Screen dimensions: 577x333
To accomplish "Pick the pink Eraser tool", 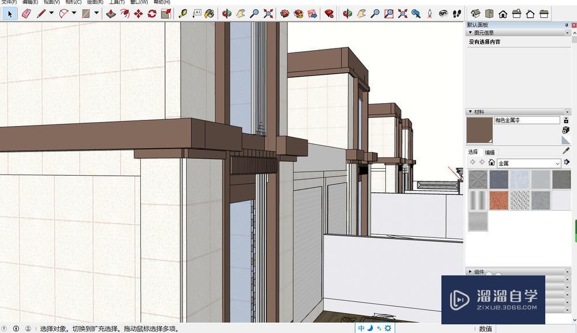I will tap(26, 14).
